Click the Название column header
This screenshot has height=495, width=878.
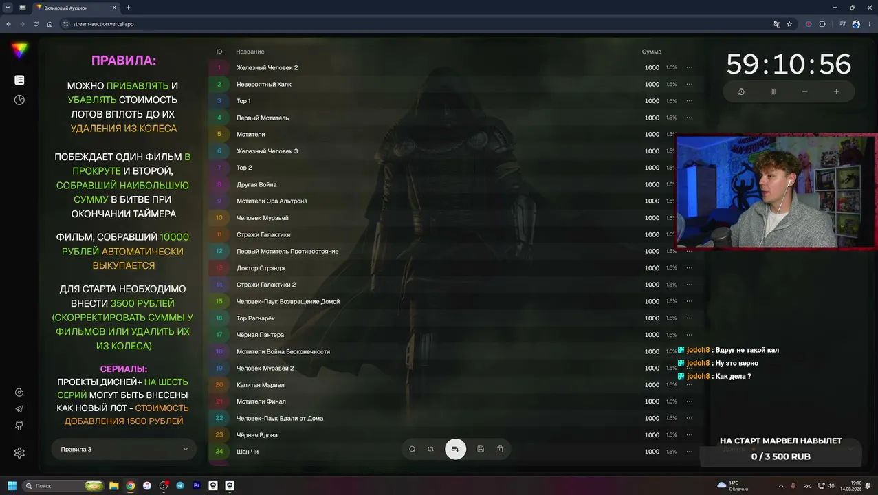250,52
